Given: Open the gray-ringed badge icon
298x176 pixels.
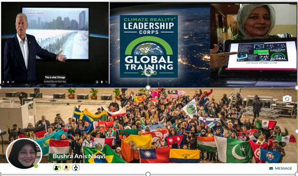Looking at the screenshot, I should (x=76, y=167).
